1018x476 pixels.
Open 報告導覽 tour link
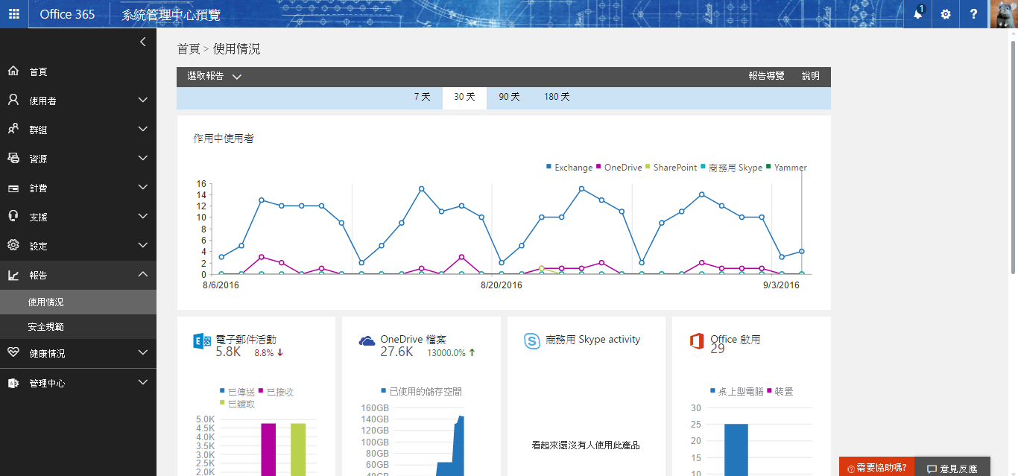(x=767, y=76)
